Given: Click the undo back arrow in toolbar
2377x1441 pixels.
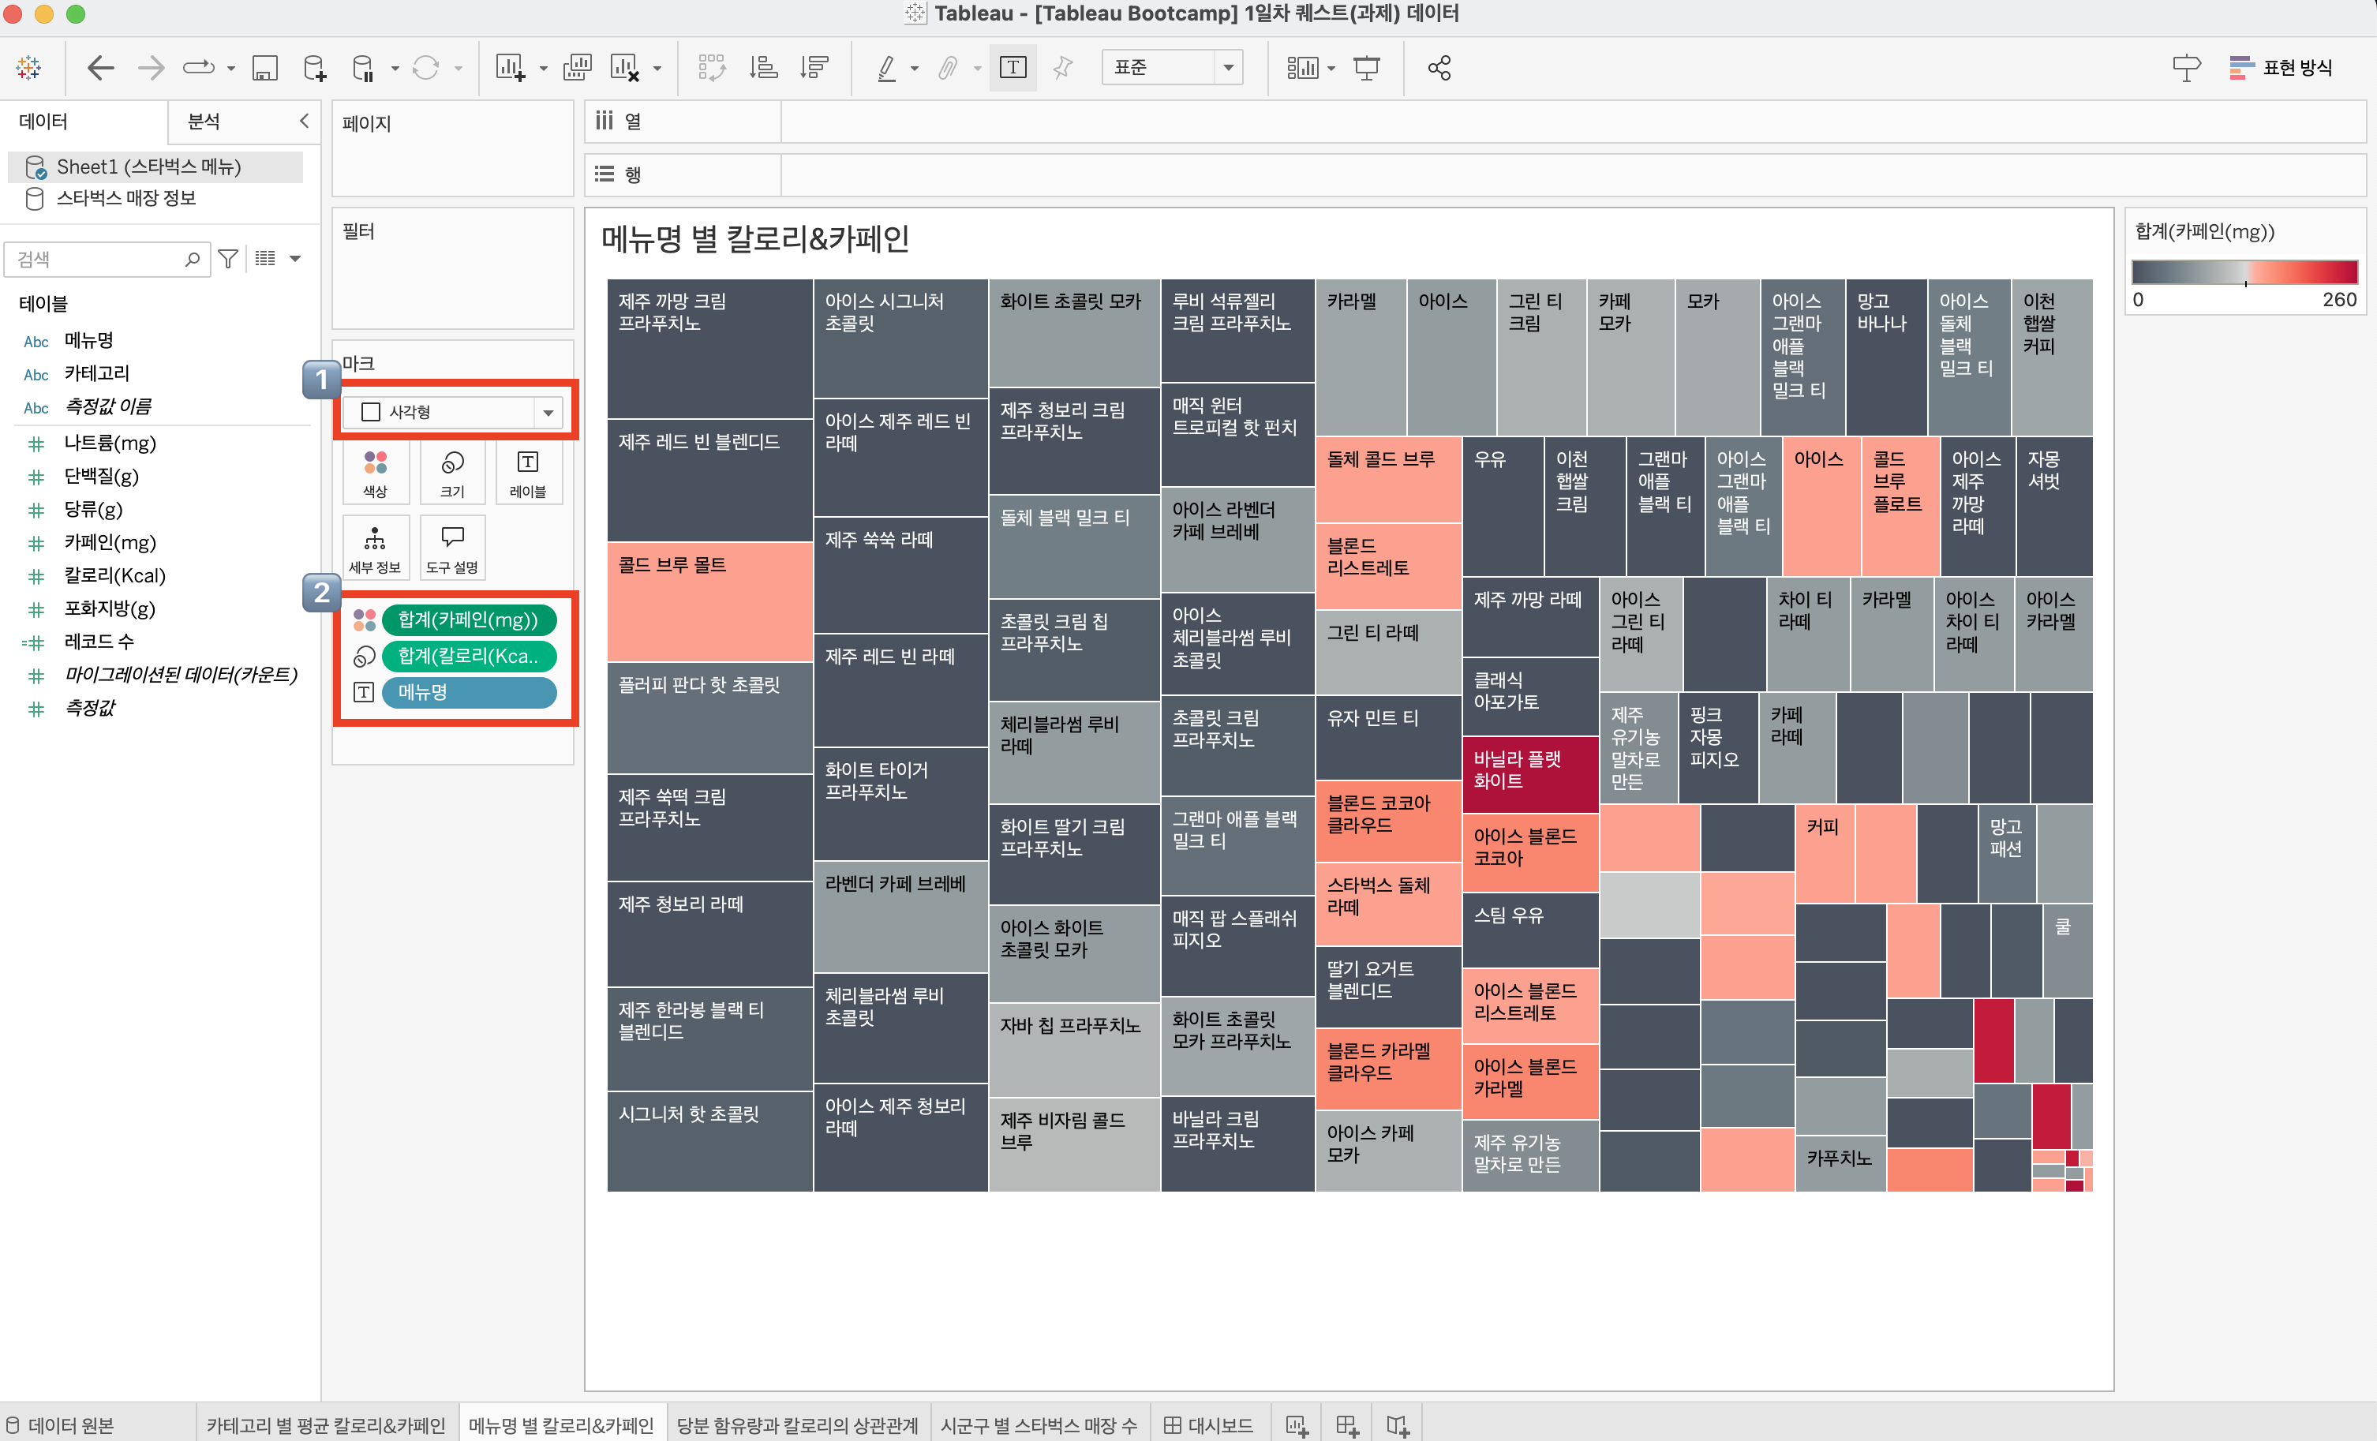Looking at the screenshot, I should tap(100, 68).
